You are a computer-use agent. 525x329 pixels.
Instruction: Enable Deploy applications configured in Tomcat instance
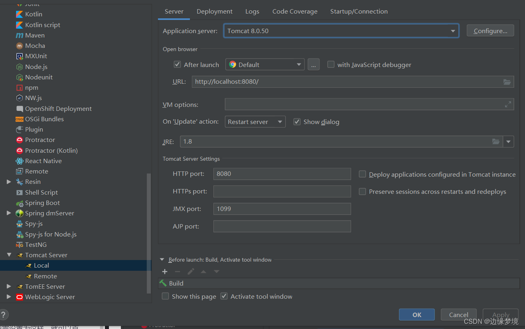point(362,174)
